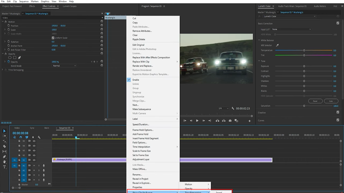Screen dimensions: 344x193
Task: Toggle insert sequences as nests icon
Action: click(15, 137)
